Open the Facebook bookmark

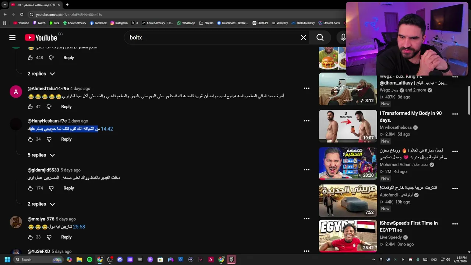[98, 23]
